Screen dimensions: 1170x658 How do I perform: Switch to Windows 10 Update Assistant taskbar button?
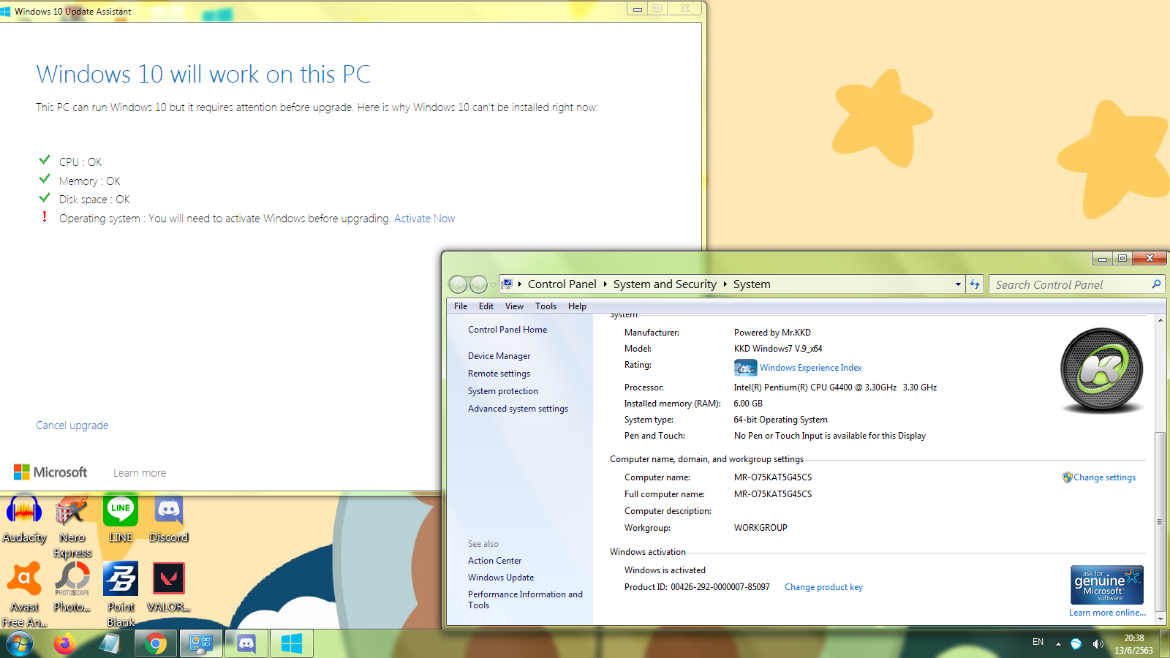(x=292, y=644)
